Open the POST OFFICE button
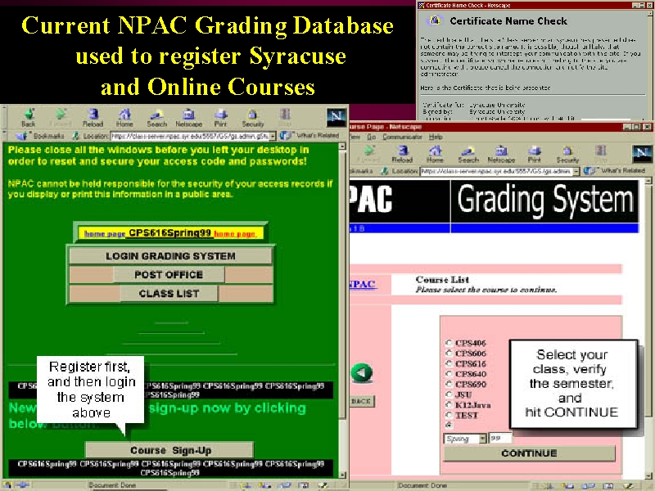This screenshot has width=655, height=491. (x=169, y=275)
